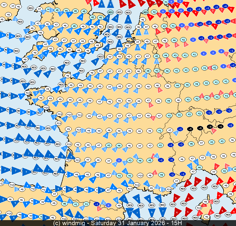Viewport: 236px width, 226px height.
Task: Select +10 marker at Brittany's western tip
Action: pos(28,93)
